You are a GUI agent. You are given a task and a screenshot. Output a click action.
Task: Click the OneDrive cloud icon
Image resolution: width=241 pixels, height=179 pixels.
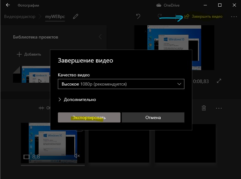159,5
